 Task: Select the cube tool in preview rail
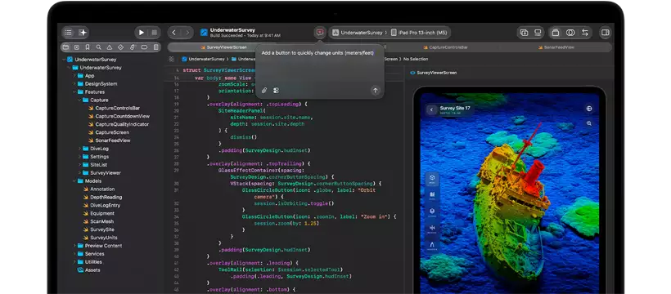432,212
